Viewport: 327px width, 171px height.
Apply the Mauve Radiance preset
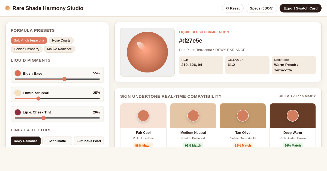59,49
